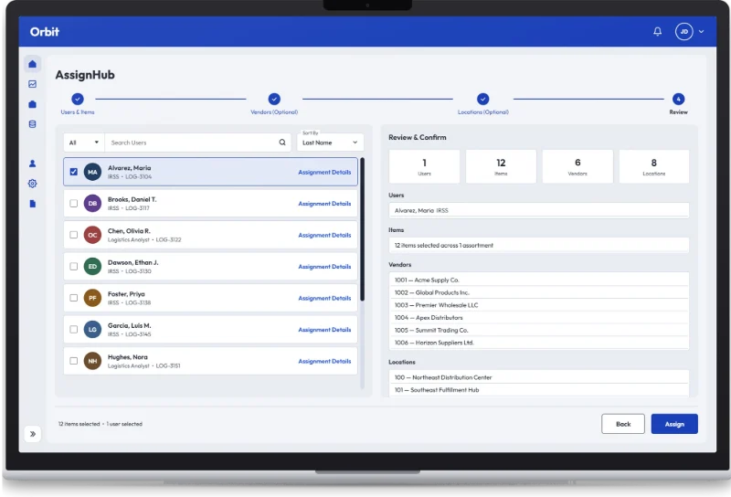The width and height of the screenshot is (731, 497).
Task: Open Assignment Details for Brooks, Daniel T.
Action: [x=324, y=204]
